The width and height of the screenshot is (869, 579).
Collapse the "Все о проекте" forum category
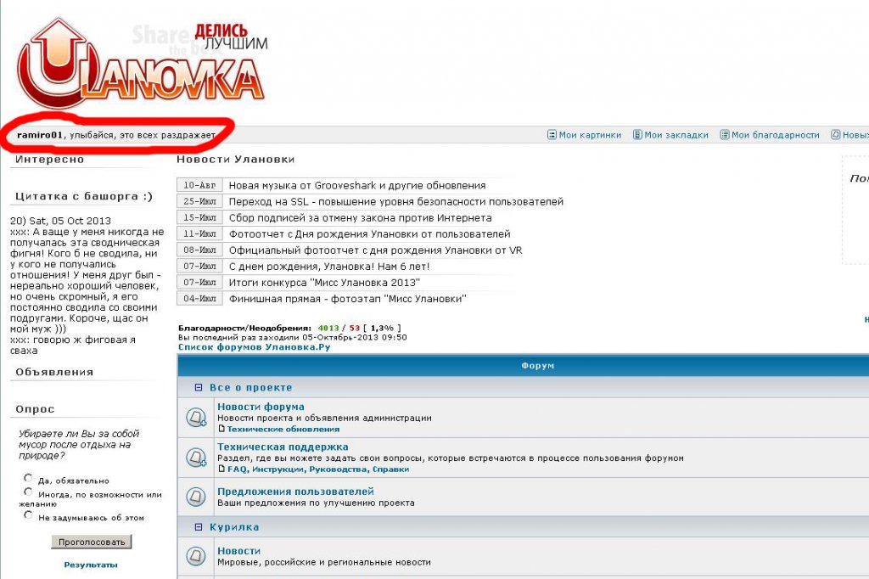point(199,387)
